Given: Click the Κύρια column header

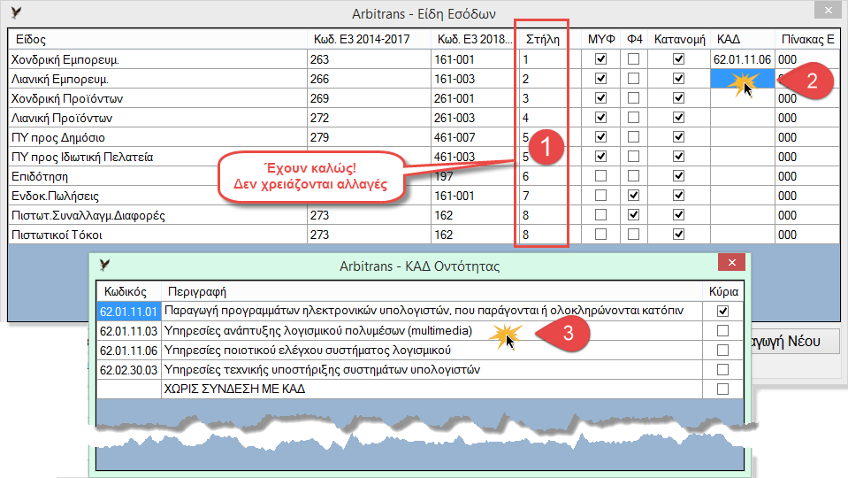Looking at the screenshot, I should (x=723, y=292).
